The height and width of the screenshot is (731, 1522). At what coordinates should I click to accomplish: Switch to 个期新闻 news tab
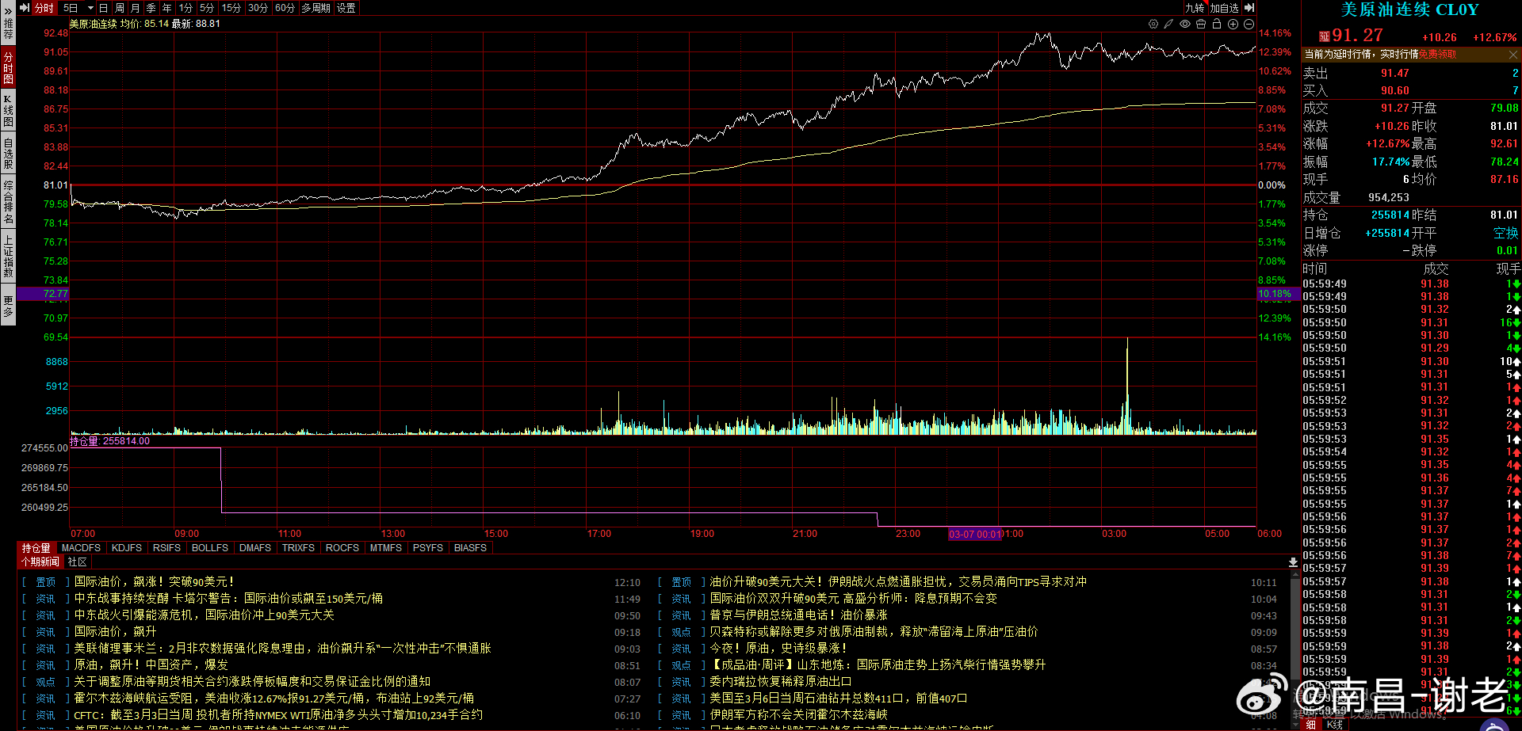[40, 562]
